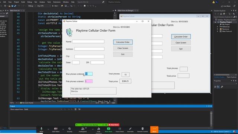
Task: Click Clear Screen in running Playtime Cellular window
Action: 123,48
